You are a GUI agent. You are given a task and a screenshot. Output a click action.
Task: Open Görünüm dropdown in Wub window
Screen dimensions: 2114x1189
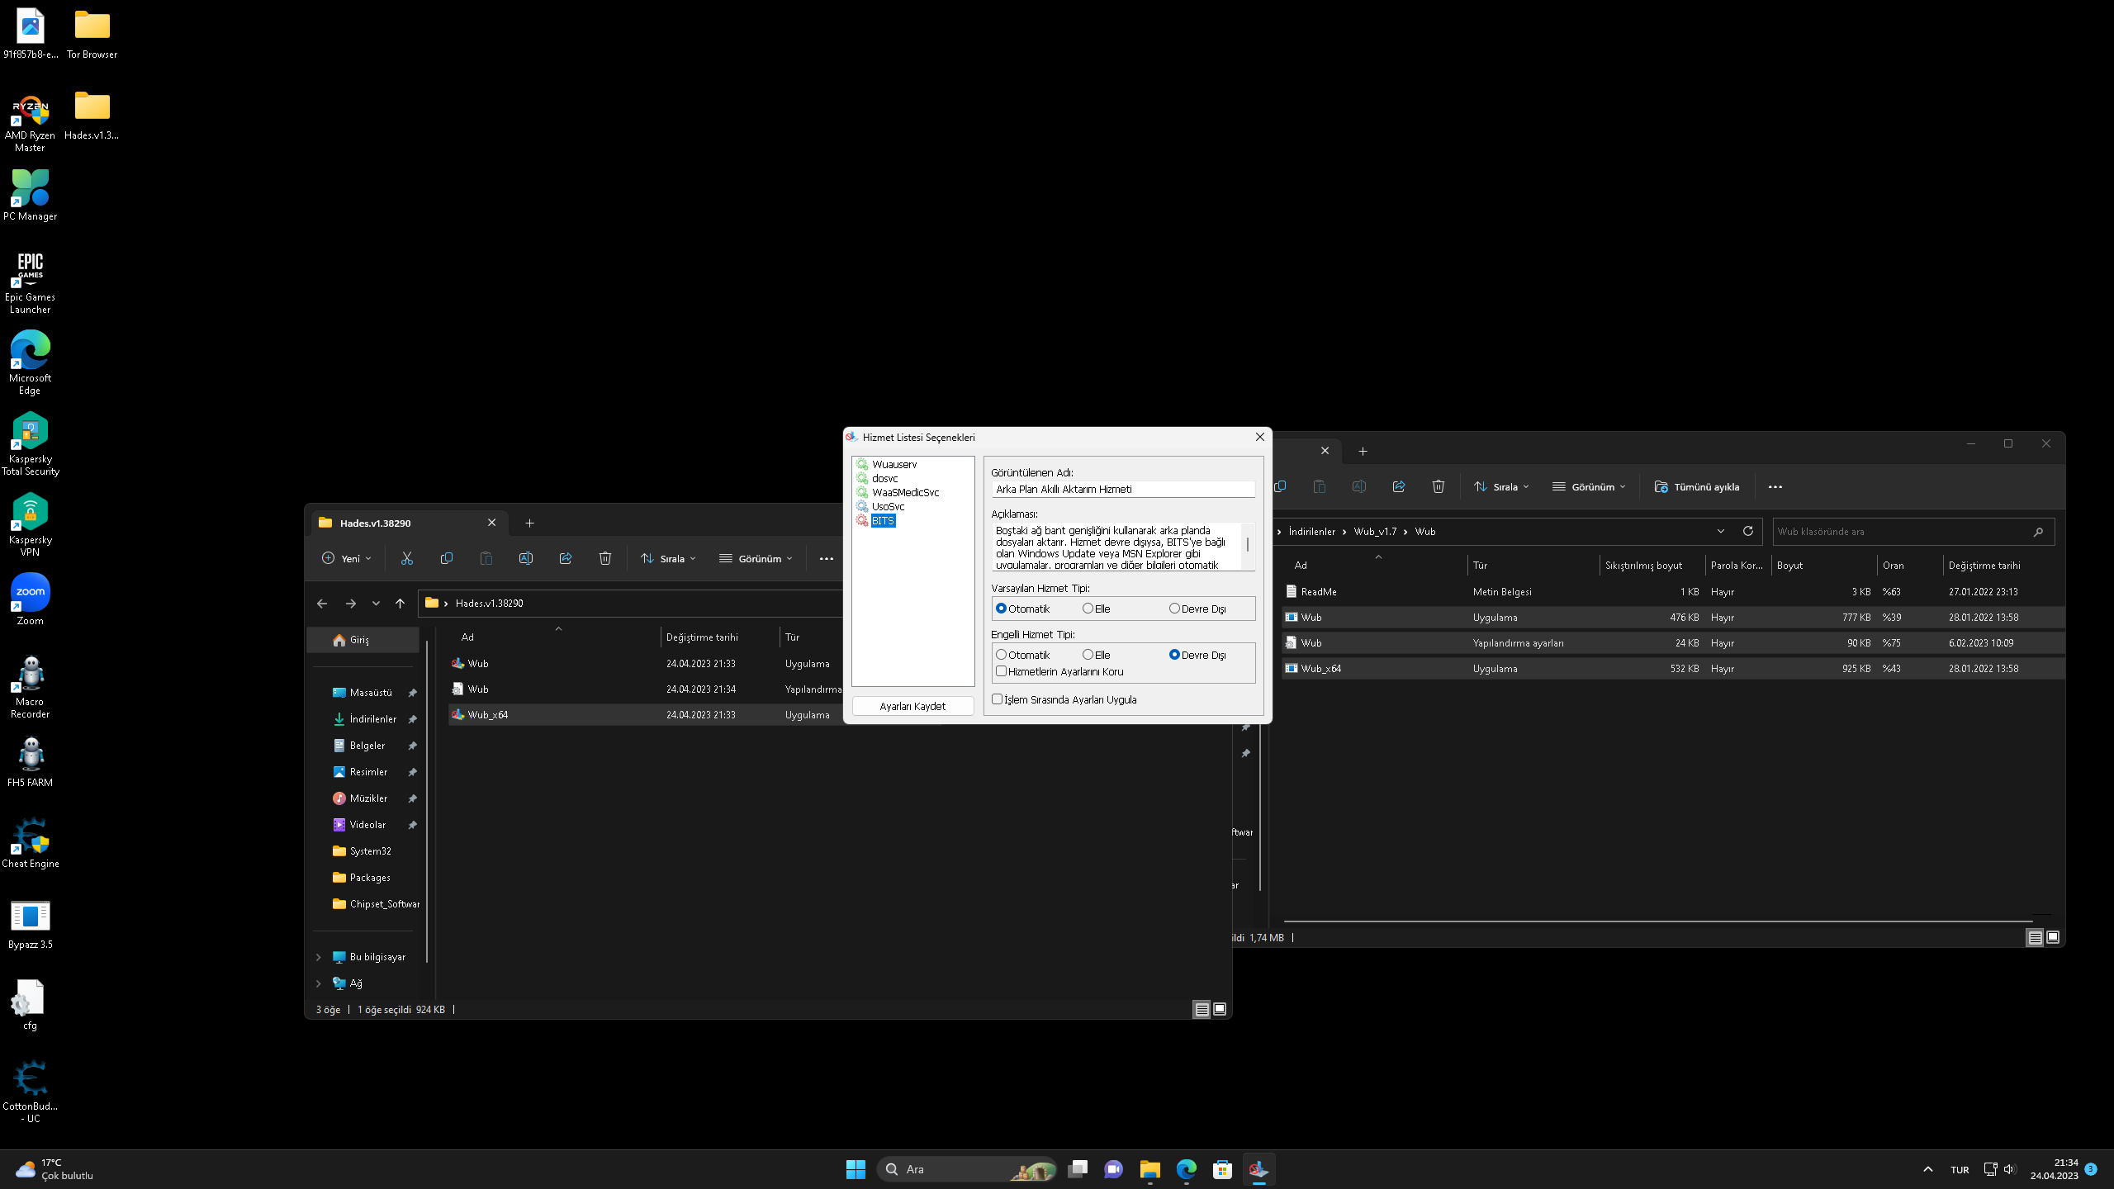pos(1589,486)
